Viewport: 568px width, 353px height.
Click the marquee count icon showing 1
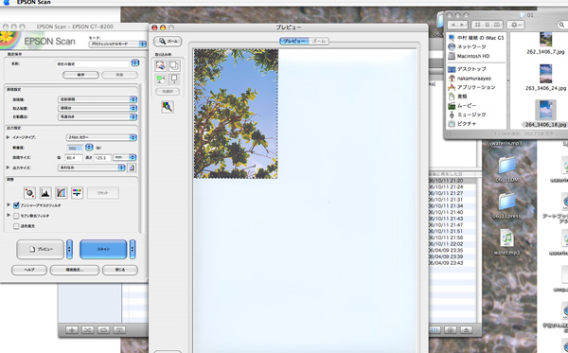tap(174, 79)
